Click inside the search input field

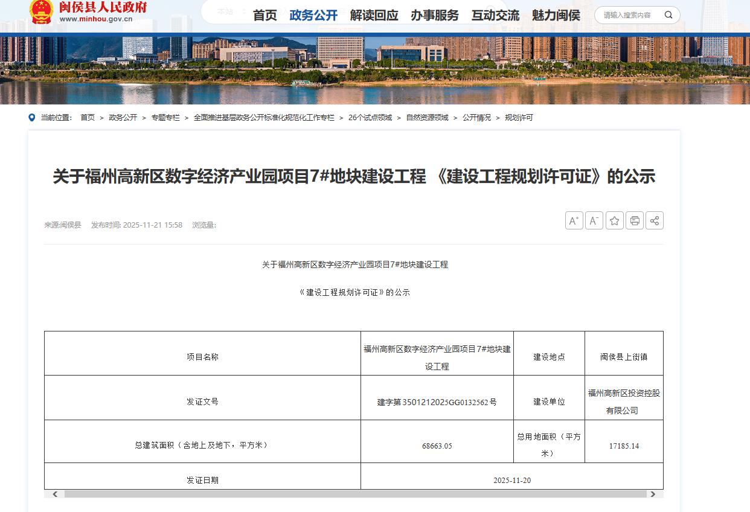[x=628, y=15]
